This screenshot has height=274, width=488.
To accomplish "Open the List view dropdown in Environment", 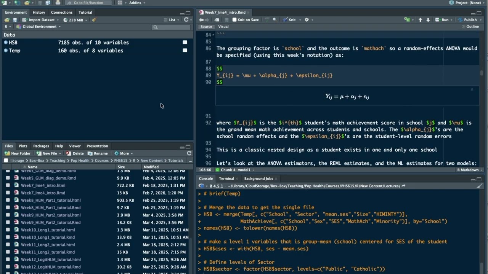I will click(x=172, y=20).
